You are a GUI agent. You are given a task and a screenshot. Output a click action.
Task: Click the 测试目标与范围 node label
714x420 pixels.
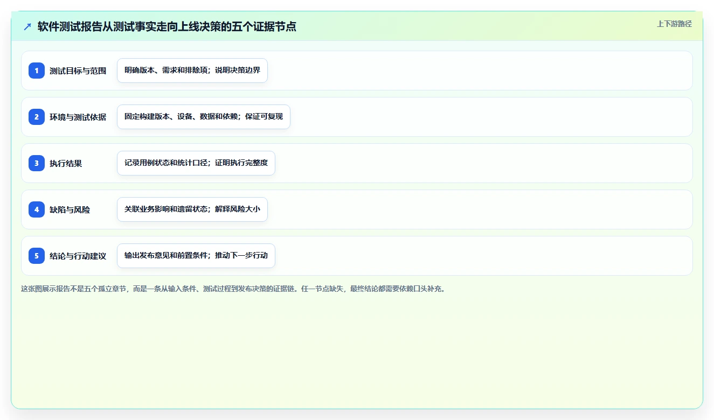(78, 71)
